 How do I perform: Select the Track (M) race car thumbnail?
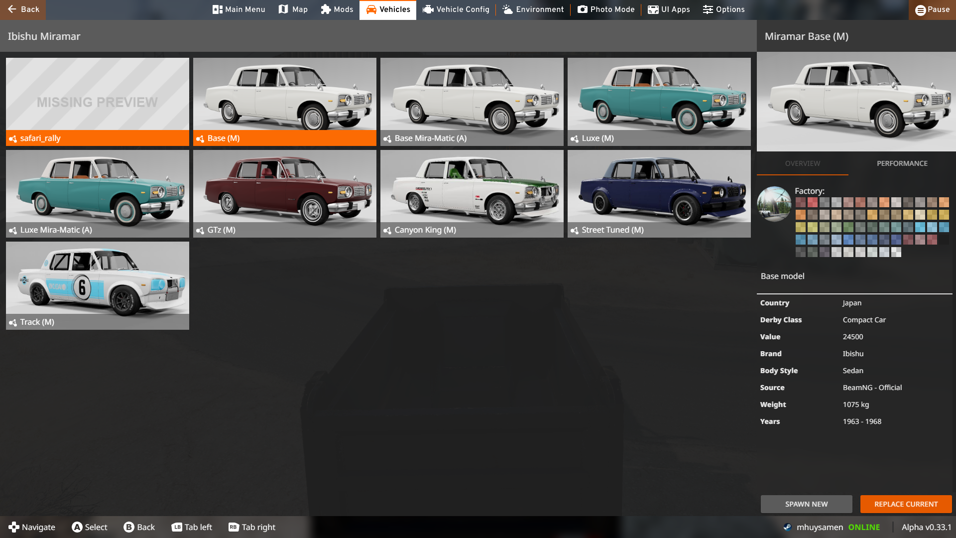click(97, 285)
